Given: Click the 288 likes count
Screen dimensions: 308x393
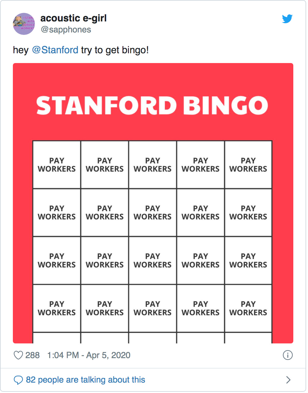Looking at the screenshot, I should coord(32,355).
